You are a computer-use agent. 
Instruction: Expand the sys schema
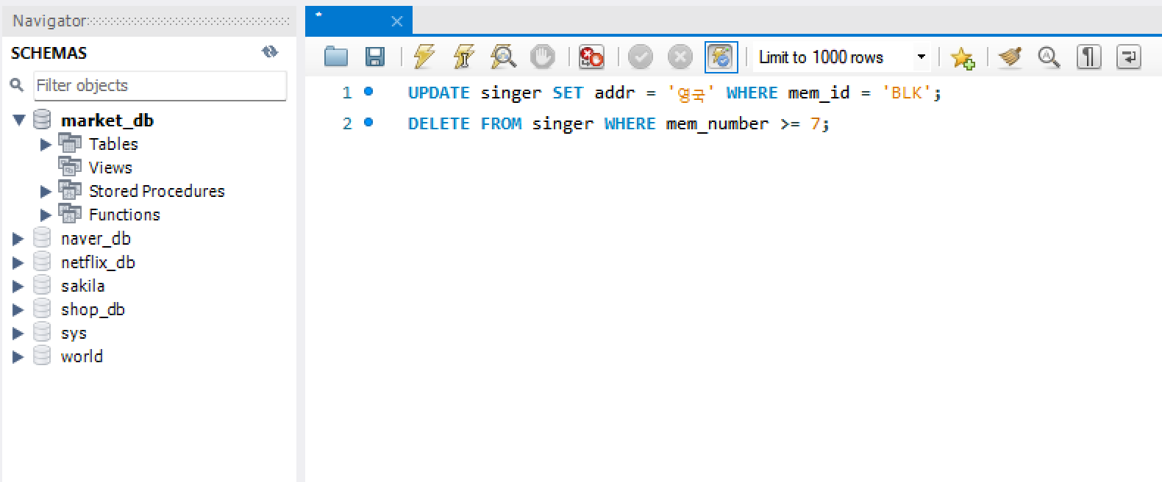point(18,333)
